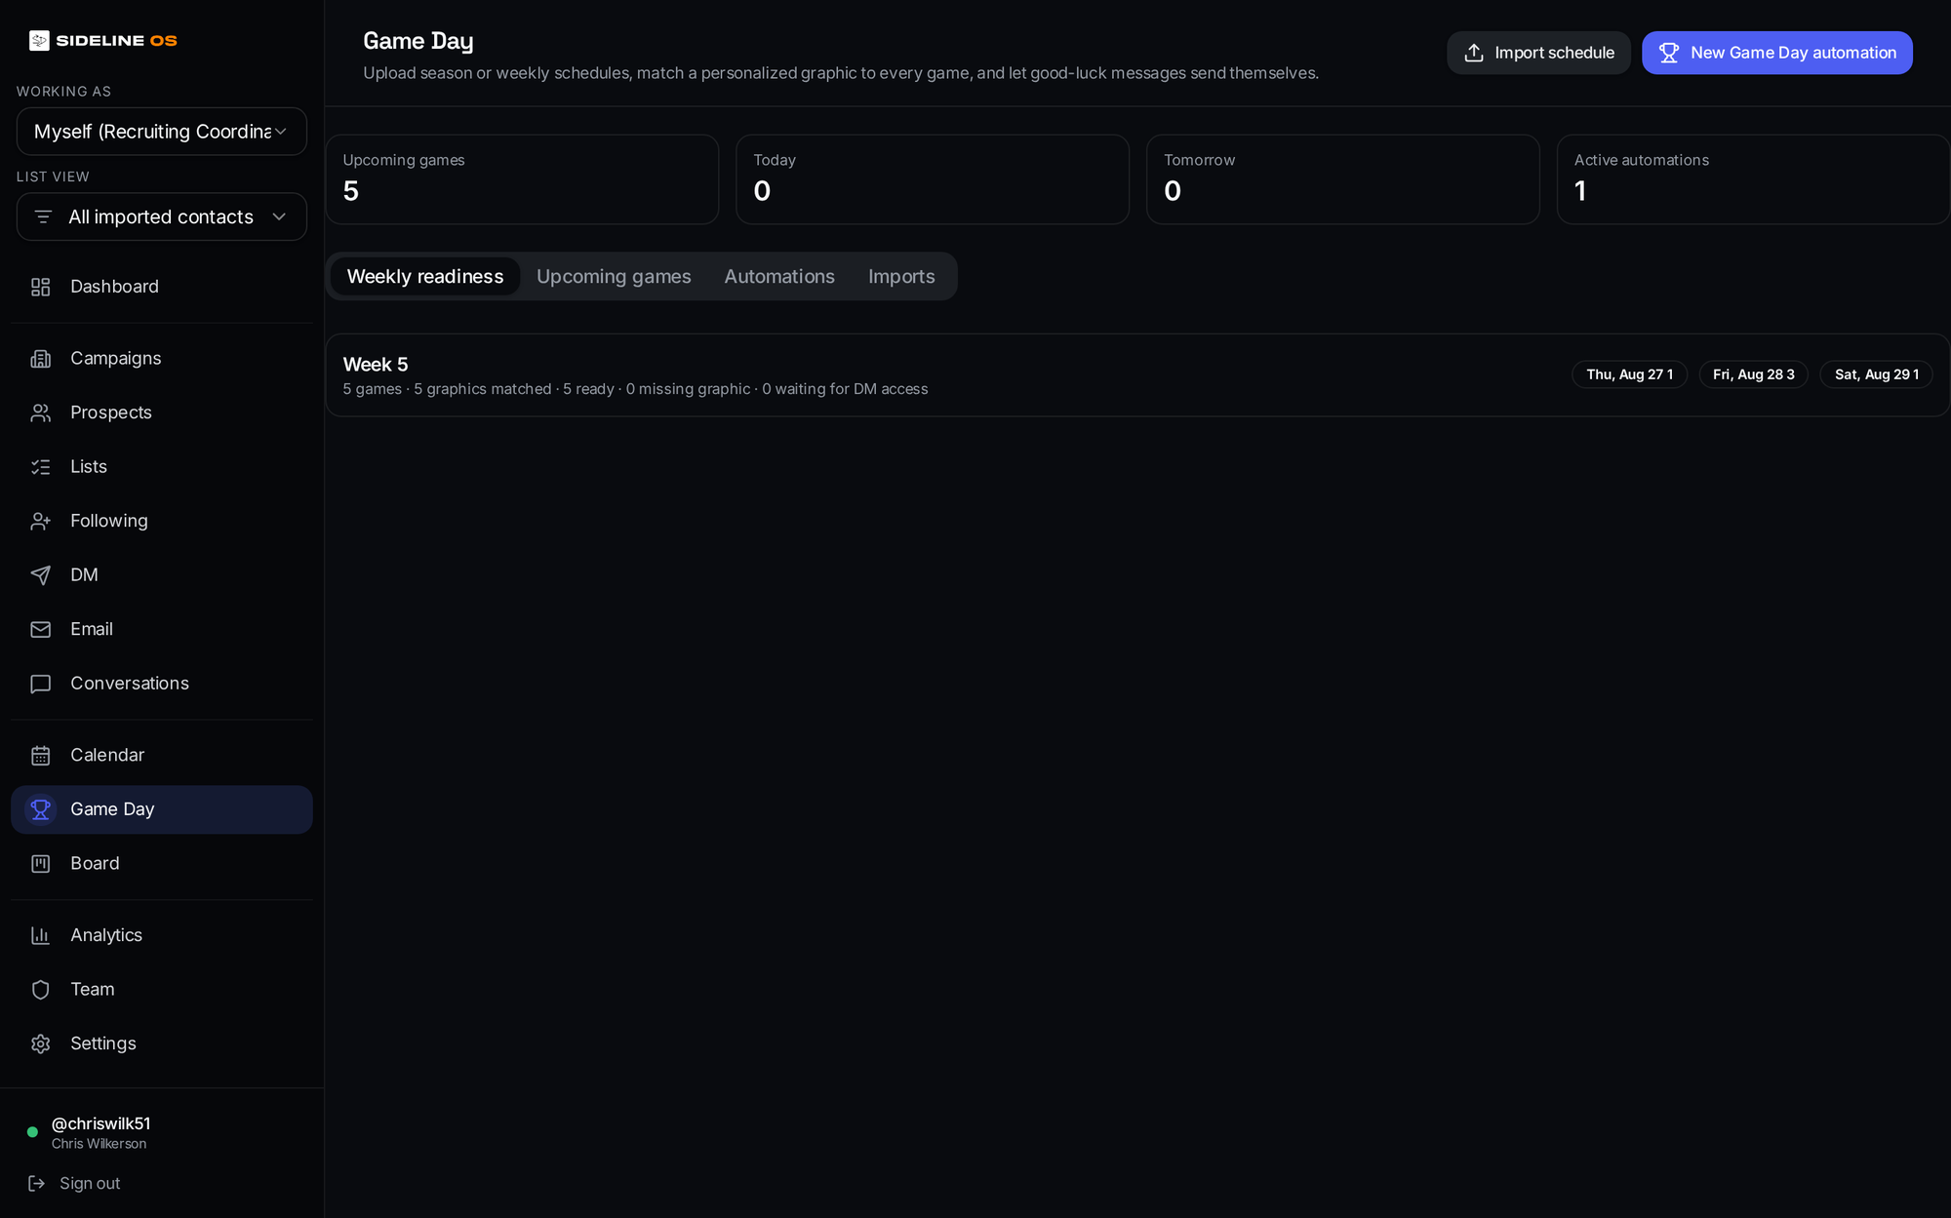Click the trophy icon on New automation button
1951x1218 pixels.
point(1669,53)
